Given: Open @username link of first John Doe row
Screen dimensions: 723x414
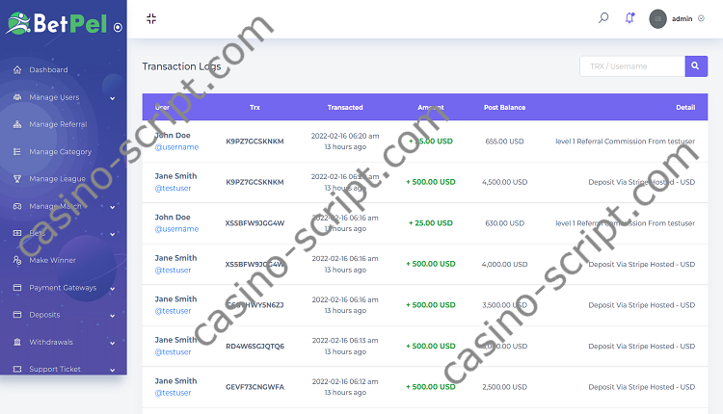Looking at the screenshot, I should 176,147.
